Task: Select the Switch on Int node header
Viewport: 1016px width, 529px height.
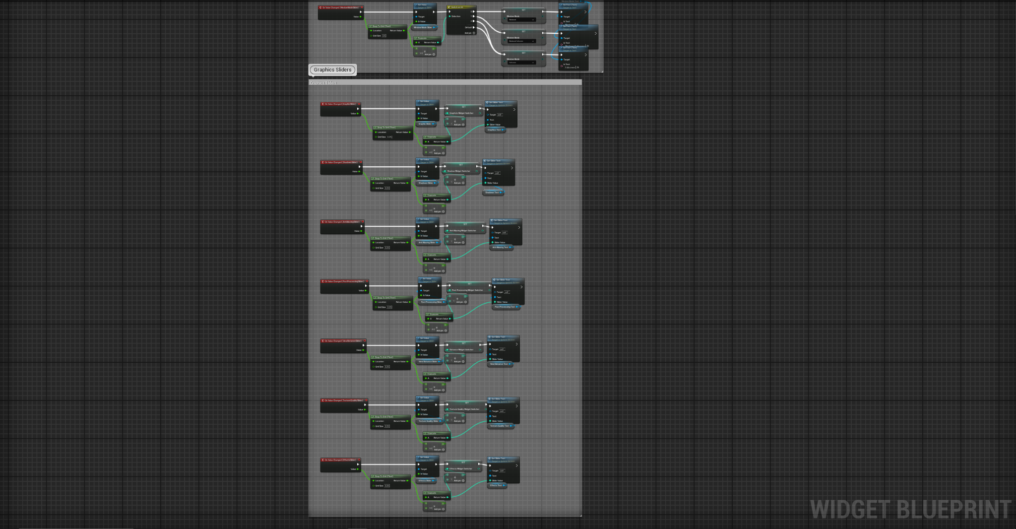Action: click(x=461, y=7)
